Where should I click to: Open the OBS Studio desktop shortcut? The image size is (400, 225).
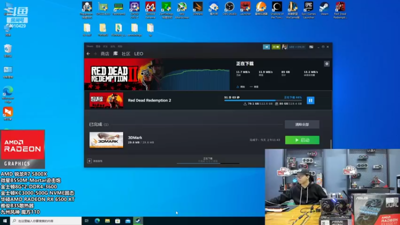pos(229,9)
